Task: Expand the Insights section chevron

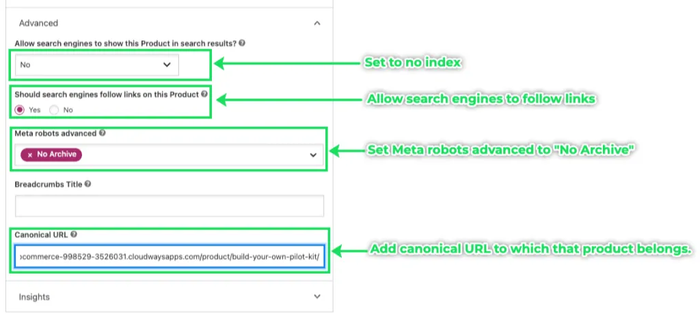Action: point(317,297)
